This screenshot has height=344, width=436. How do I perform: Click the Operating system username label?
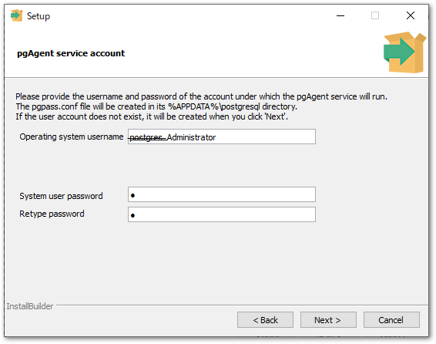71,137
